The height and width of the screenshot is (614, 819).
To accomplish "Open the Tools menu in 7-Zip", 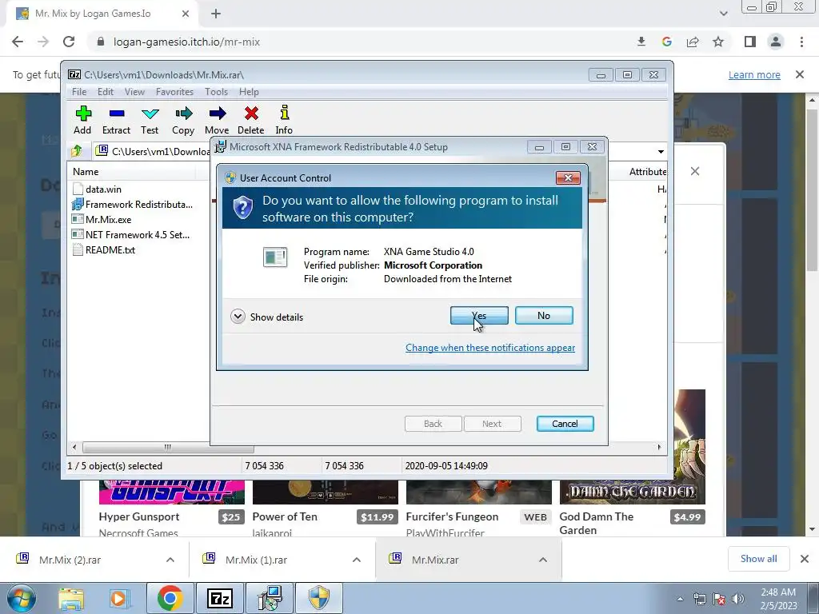I will pos(216,92).
